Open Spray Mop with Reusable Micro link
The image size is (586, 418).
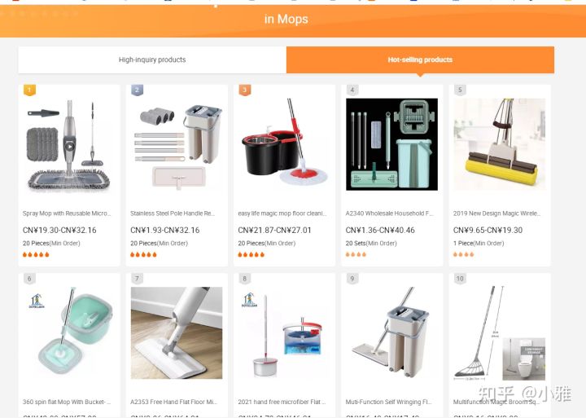pyautogui.click(x=67, y=213)
